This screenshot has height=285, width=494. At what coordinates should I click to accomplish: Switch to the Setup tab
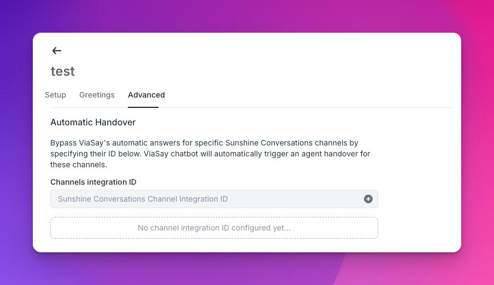click(x=55, y=95)
